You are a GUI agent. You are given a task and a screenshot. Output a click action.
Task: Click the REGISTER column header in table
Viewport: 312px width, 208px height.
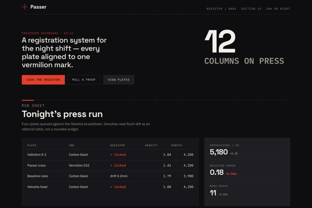118,145
